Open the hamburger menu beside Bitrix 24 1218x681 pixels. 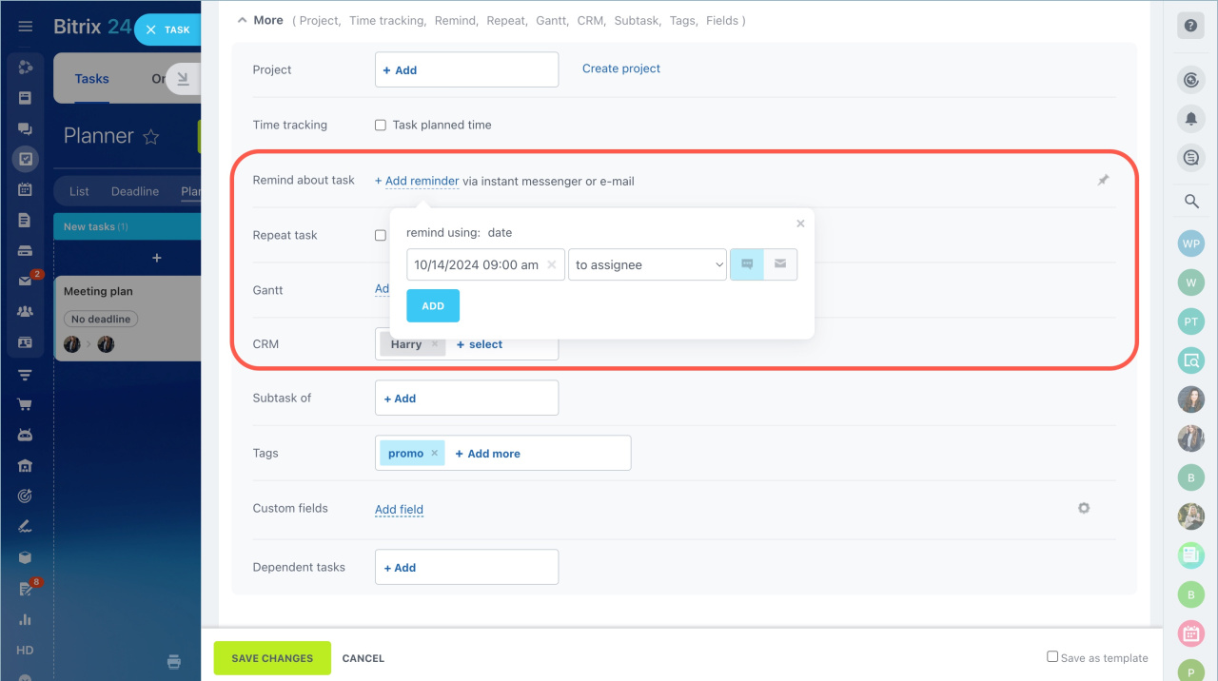pyautogui.click(x=26, y=27)
